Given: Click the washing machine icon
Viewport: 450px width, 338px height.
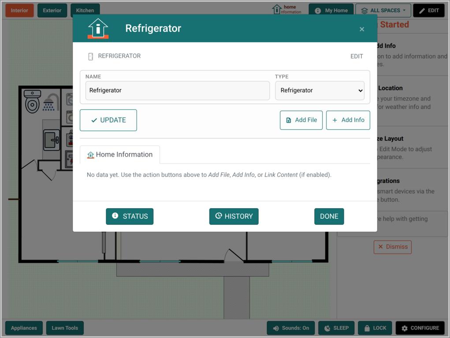Looking at the screenshot, I should [70, 100].
